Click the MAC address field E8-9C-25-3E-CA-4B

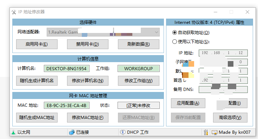point(67,105)
